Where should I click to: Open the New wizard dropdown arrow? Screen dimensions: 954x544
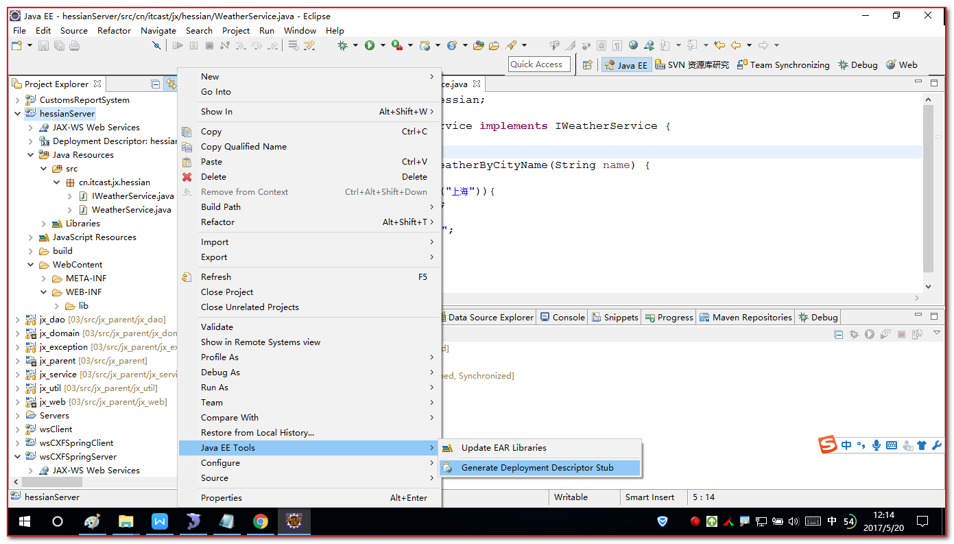tap(29, 45)
